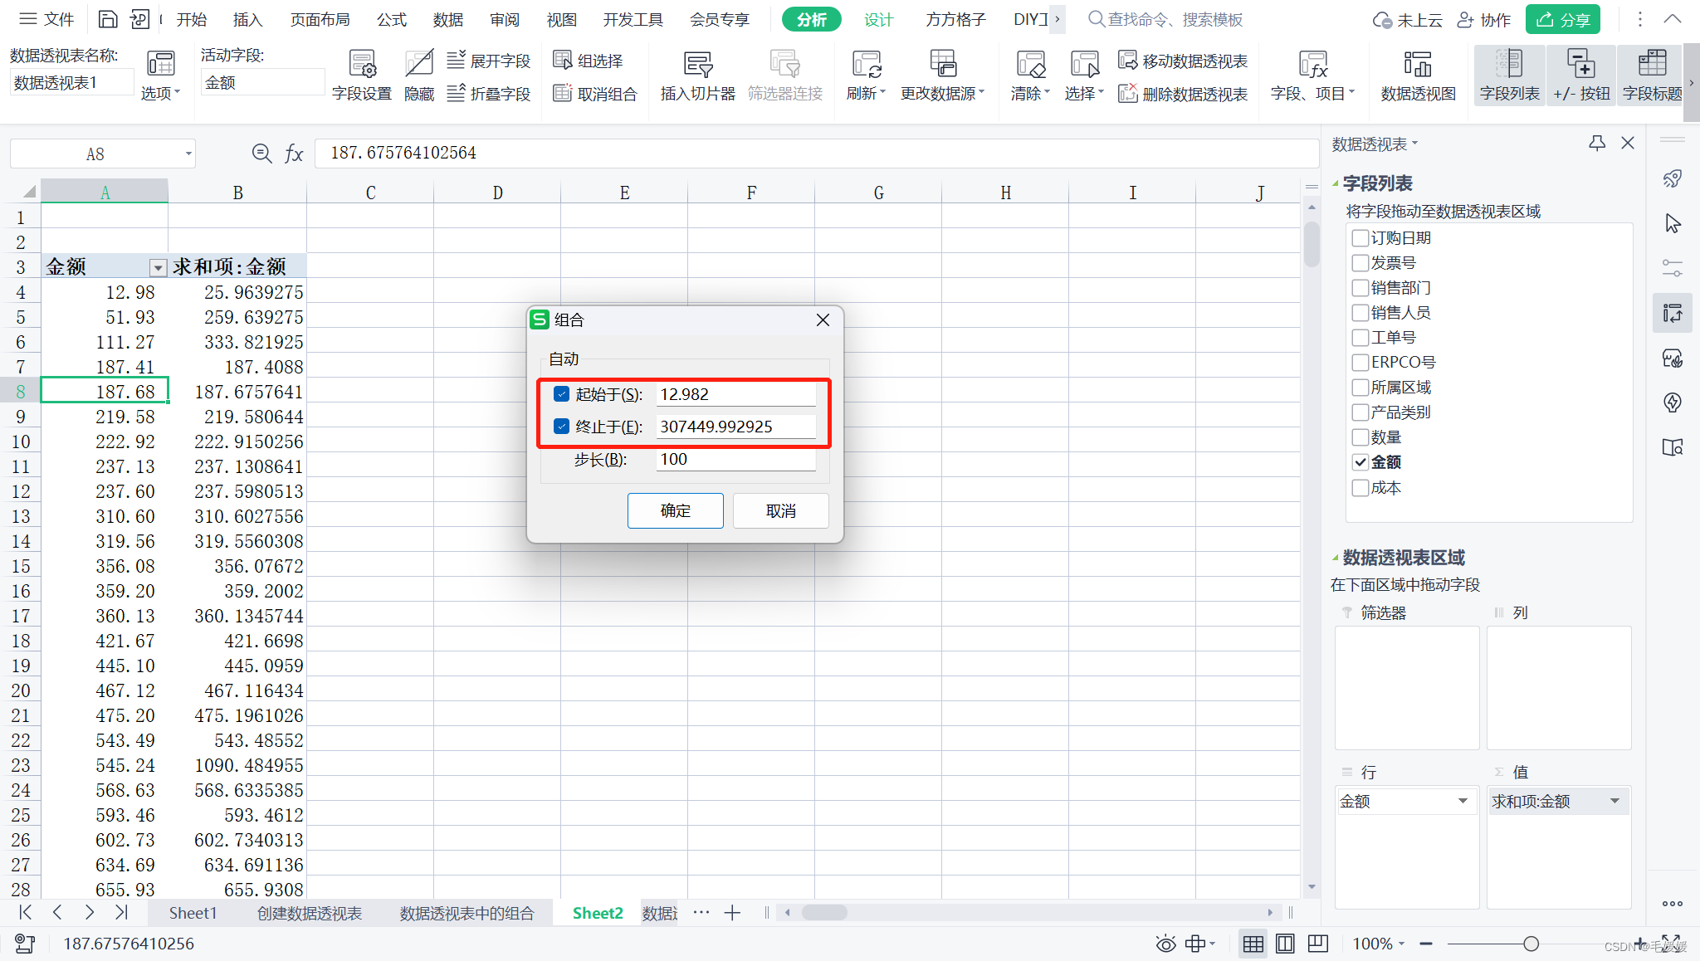1700x961 pixels.
Task: Insert Slicer (插入切片器)
Action: 697,75
